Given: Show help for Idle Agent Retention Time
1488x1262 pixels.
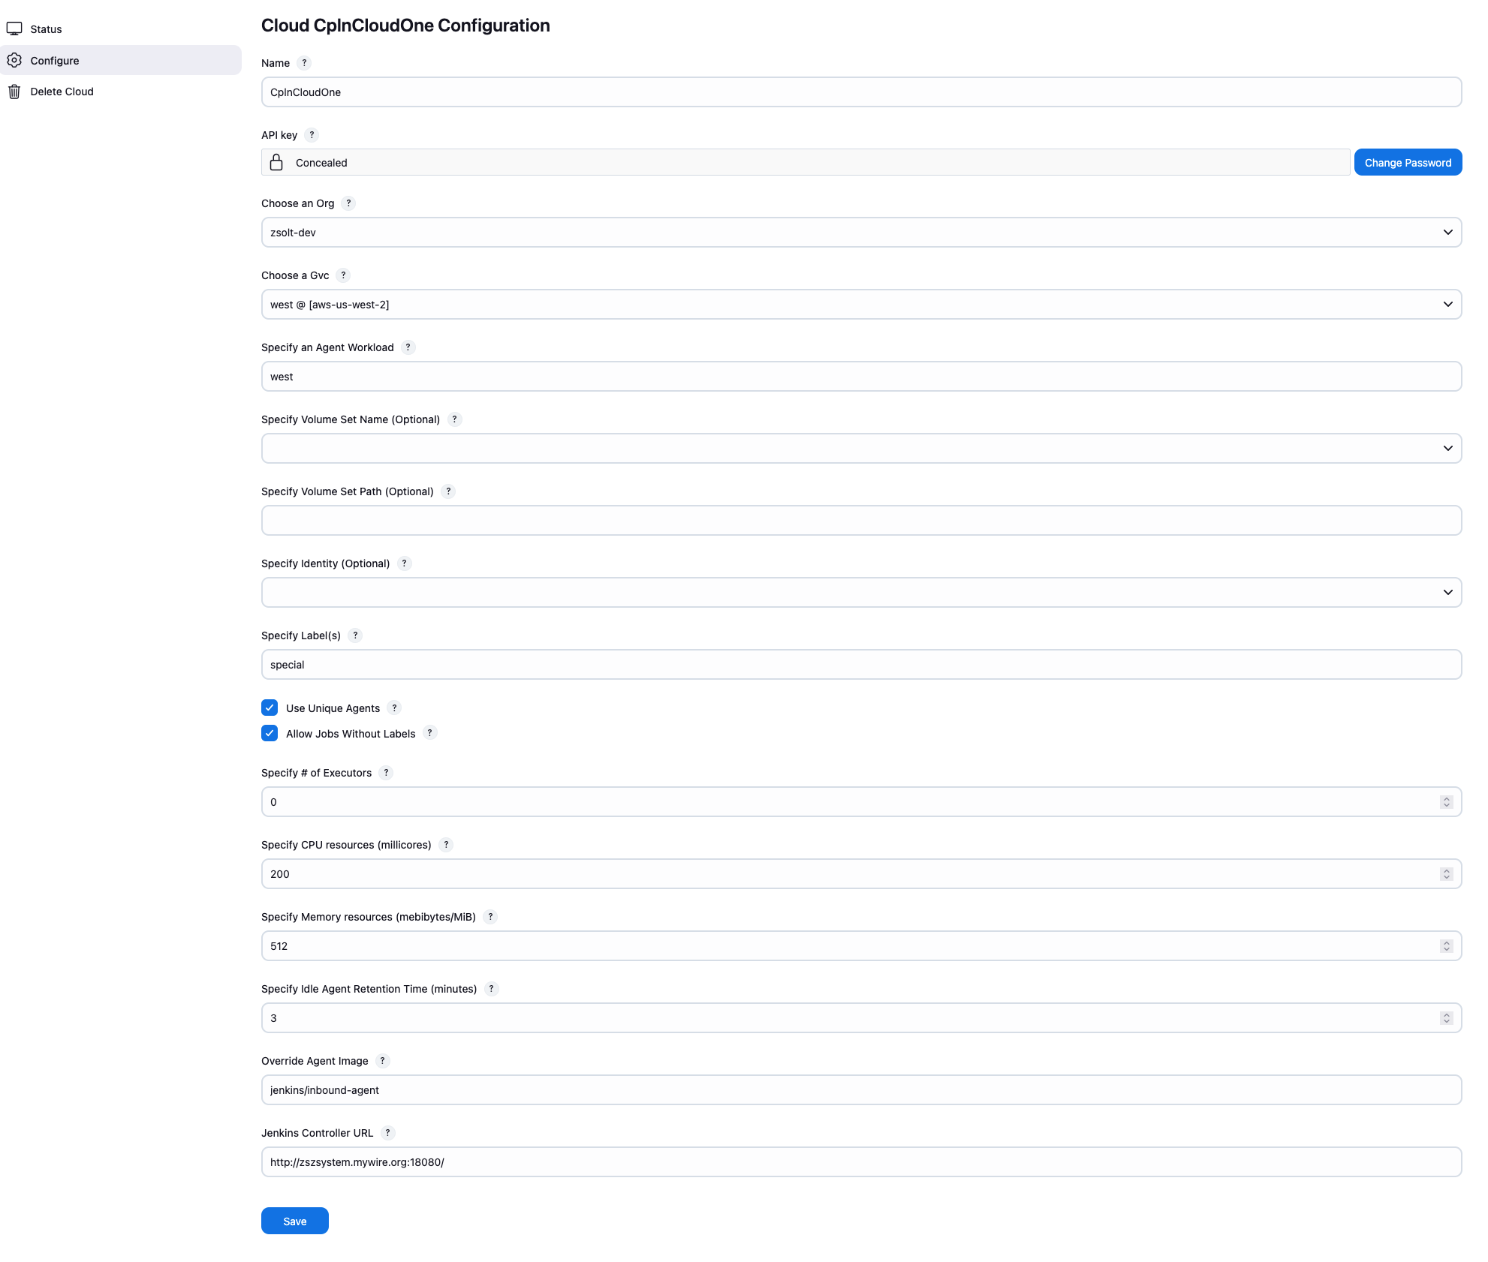Looking at the screenshot, I should (491, 989).
